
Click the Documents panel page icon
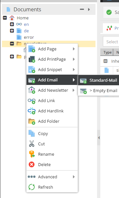pos(8,9)
